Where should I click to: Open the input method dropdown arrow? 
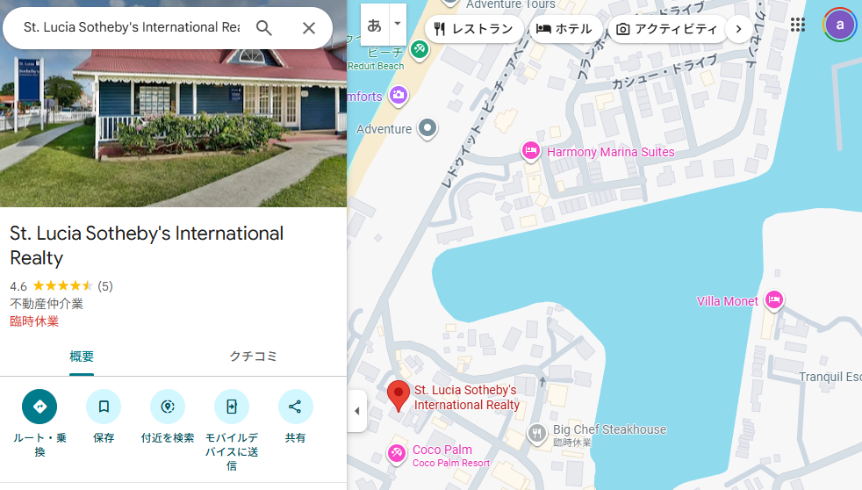coord(398,24)
